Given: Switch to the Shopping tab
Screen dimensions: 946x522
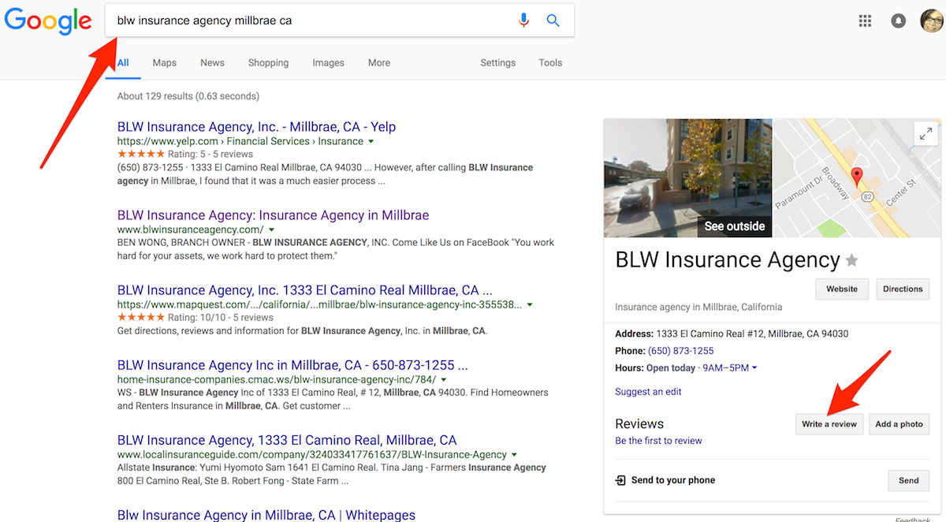Looking at the screenshot, I should pyautogui.click(x=268, y=63).
